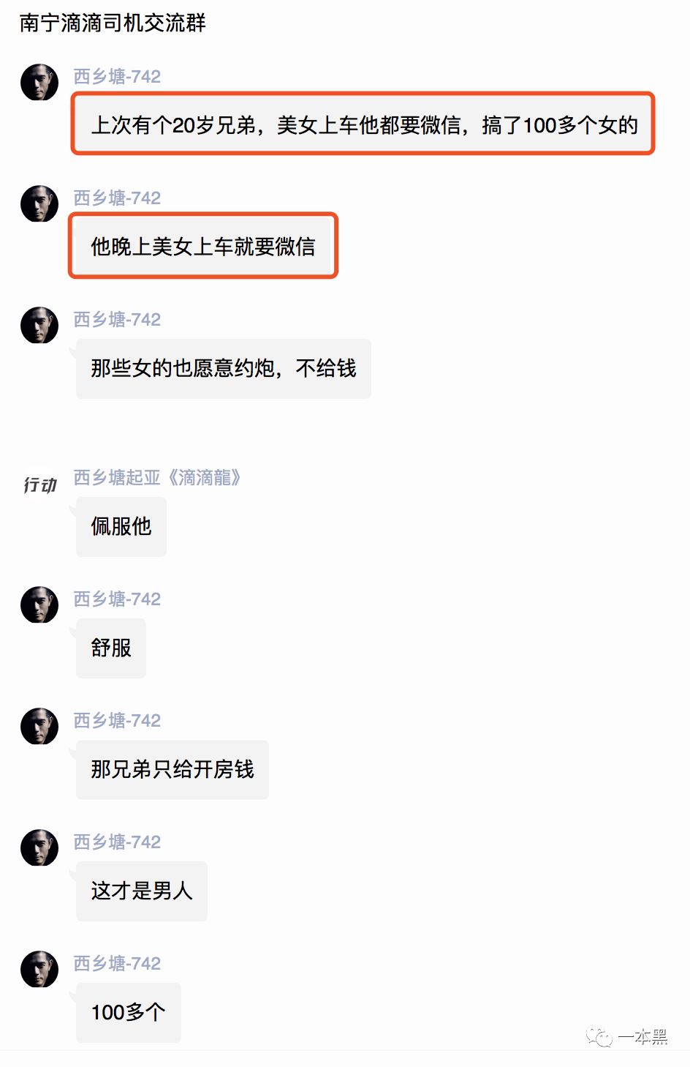Viewport: 690px width, 1067px height.
Task: Click 西乡塘-742 name above '舒服'
Action: click(117, 599)
